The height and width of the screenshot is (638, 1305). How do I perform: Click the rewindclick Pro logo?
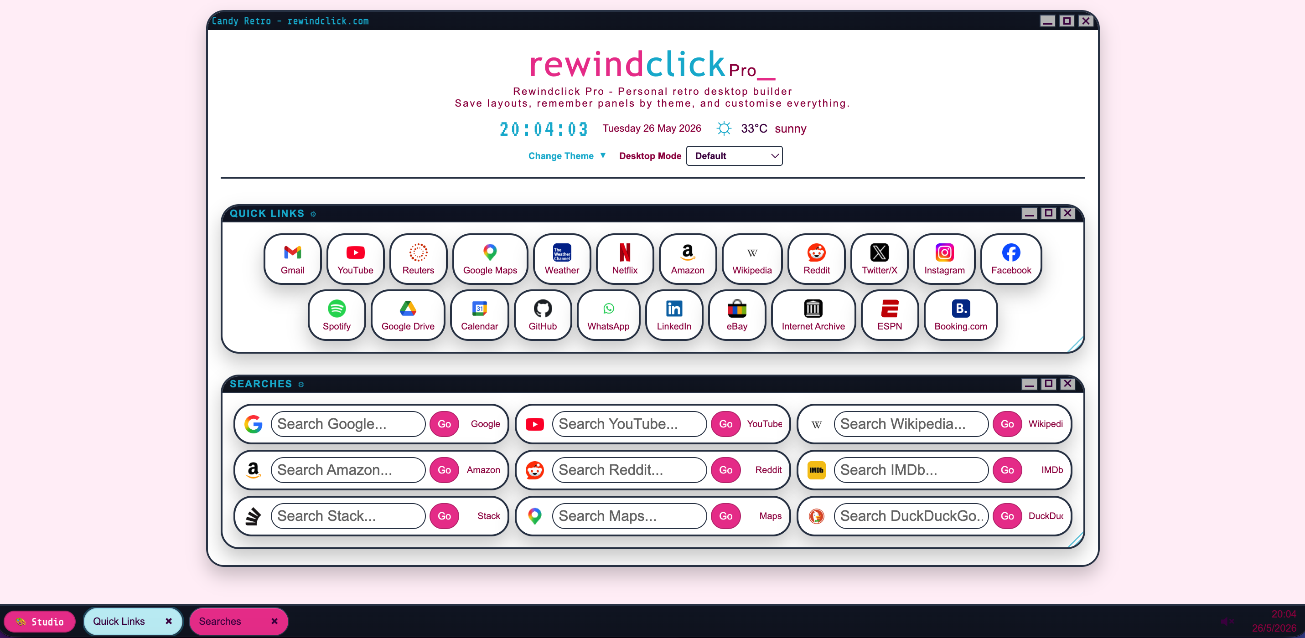tap(652, 65)
